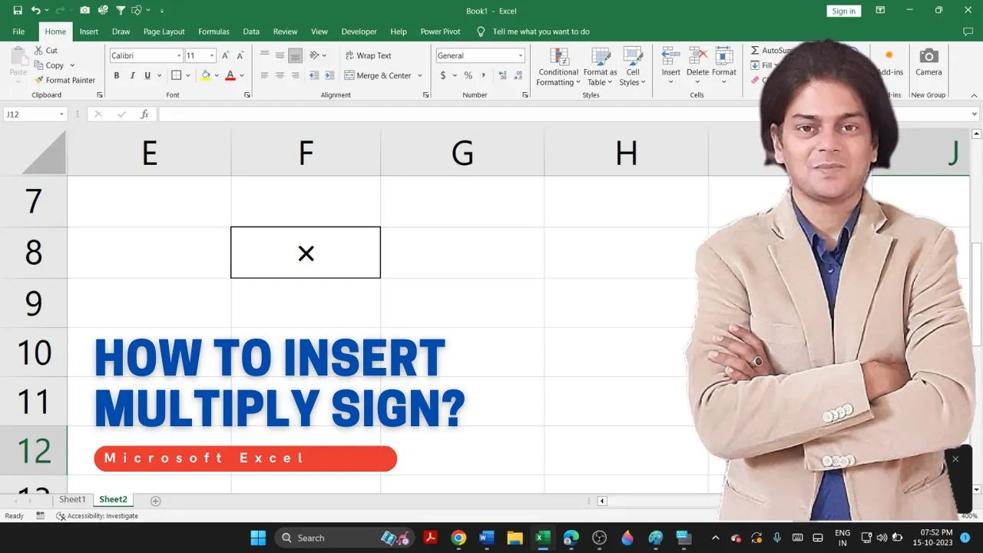Viewport: 983px width, 553px height.
Task: Switch to the Developer tab
Action: point(359,31)
